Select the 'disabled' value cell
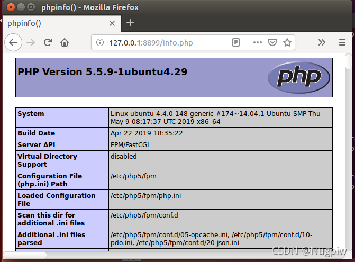Screen dimensions: 355x262 [220, 160]
